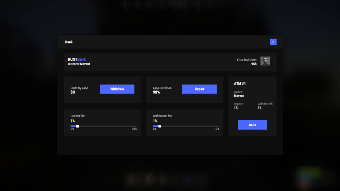Click the blue X to close the Bank window
The width and height of the screenshot is (340, 191).
click(273, 42)
